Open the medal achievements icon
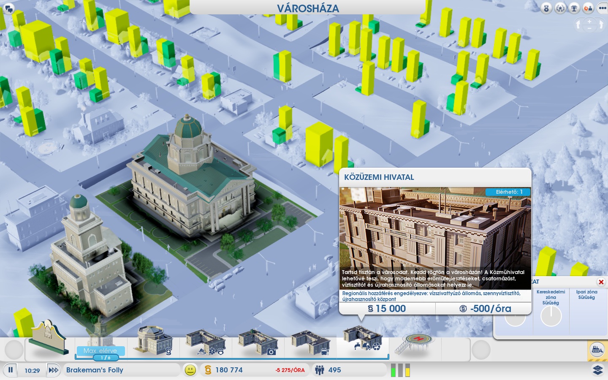The image size is (608, 380). pyautogui.click(x=546, y=8)
